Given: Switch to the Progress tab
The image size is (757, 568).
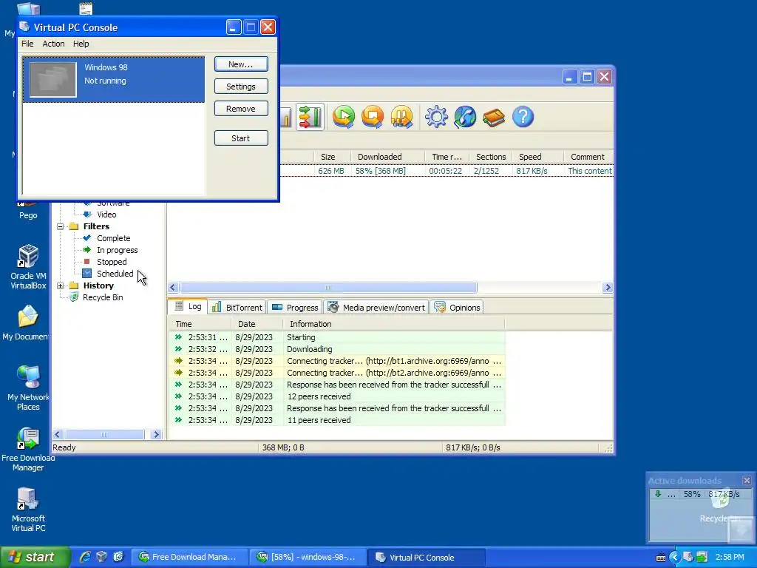Looking at the screenshot, I should click(295, 308).
